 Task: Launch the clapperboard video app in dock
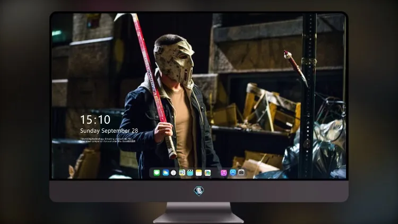click(x=190, y=173)
